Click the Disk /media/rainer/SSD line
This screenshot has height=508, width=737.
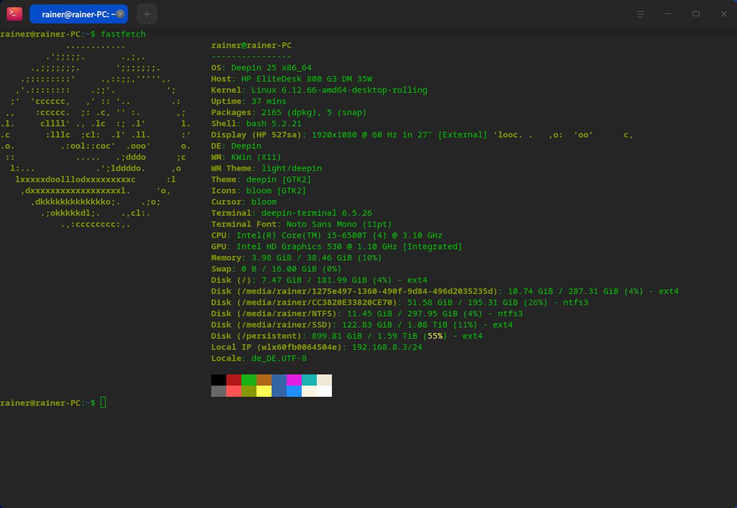pos(362,325)
